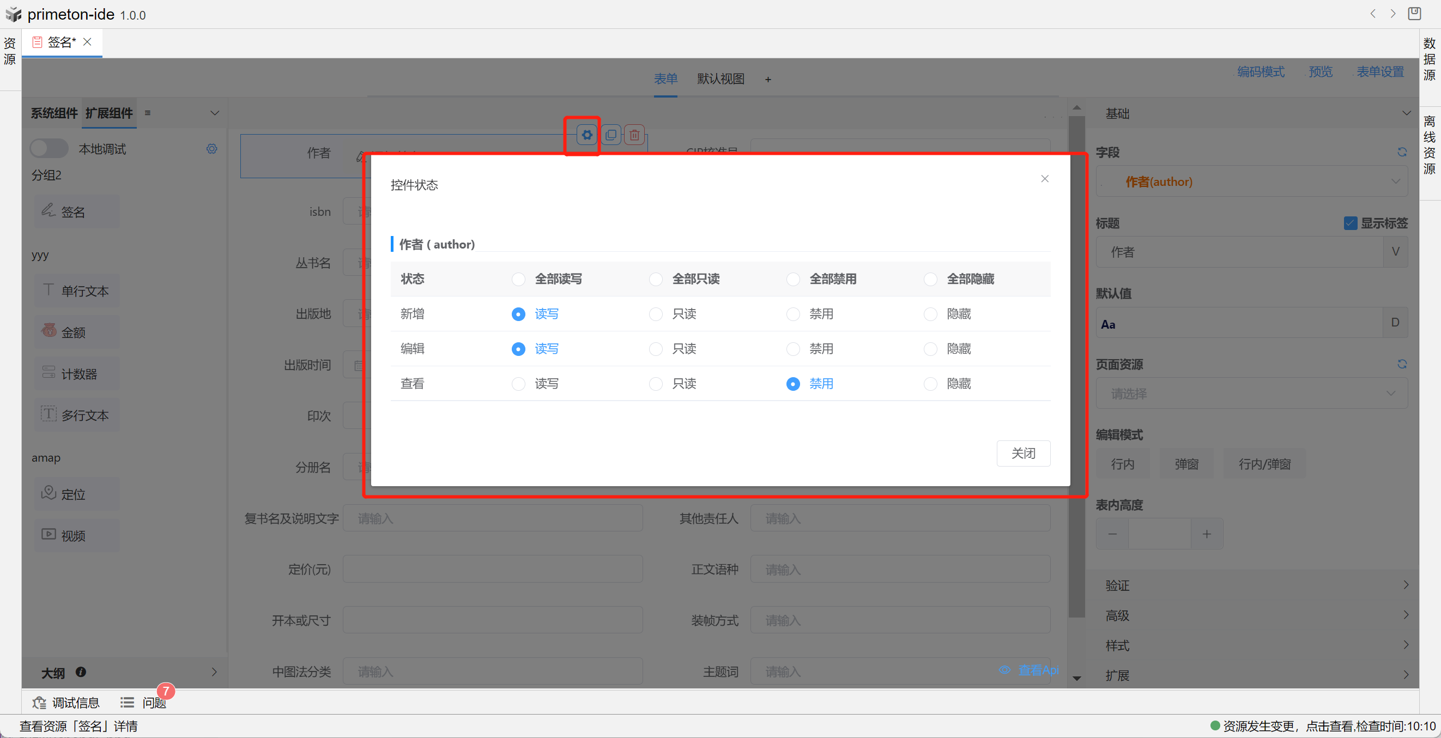This screenshot has height=738, width=1441.
Task: Click the red trash delete icon
Action: [x=634, y=135]
